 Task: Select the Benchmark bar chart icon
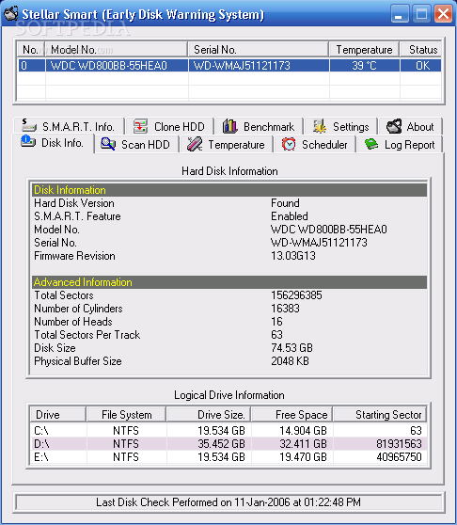coord(229,126)
